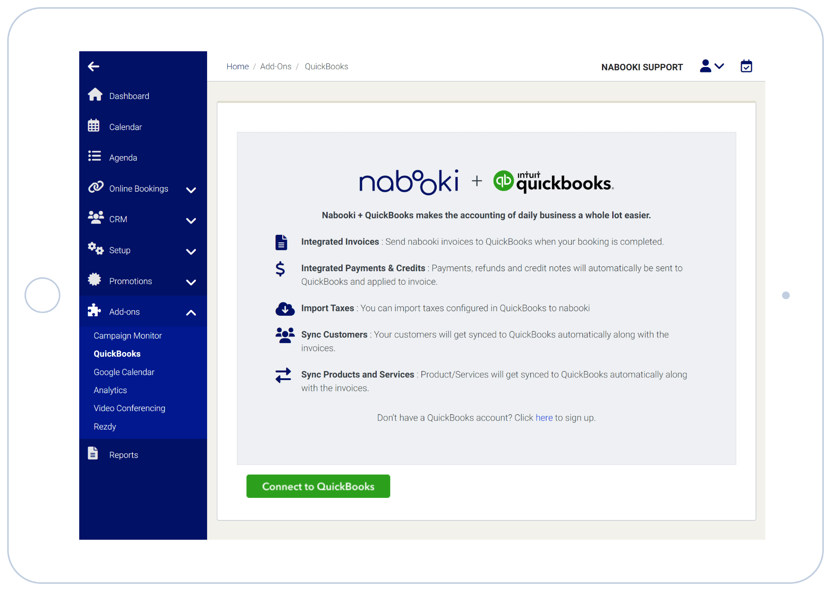
Task: Click the QuickBooks breadcrumb
Action: pos(326,67)
